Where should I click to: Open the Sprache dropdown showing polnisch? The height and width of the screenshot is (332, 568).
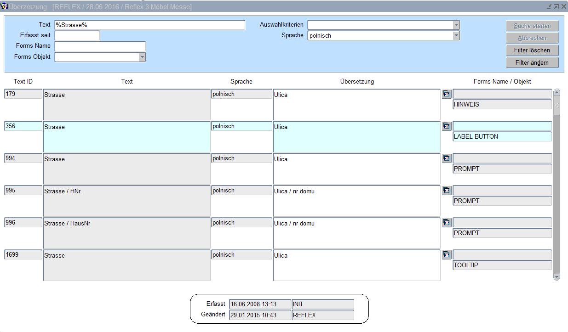tap(456, 35)
